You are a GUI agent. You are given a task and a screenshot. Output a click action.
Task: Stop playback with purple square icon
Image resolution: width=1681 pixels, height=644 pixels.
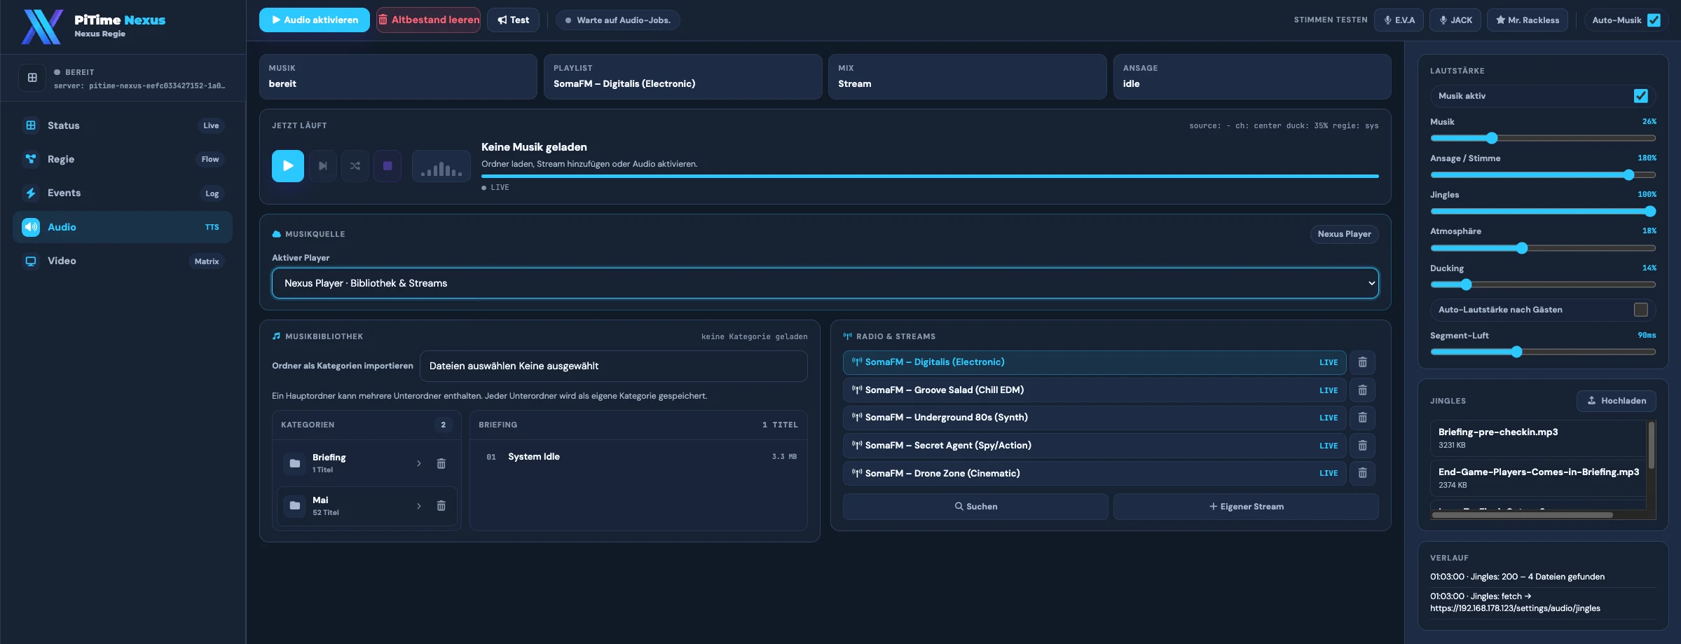387,166
